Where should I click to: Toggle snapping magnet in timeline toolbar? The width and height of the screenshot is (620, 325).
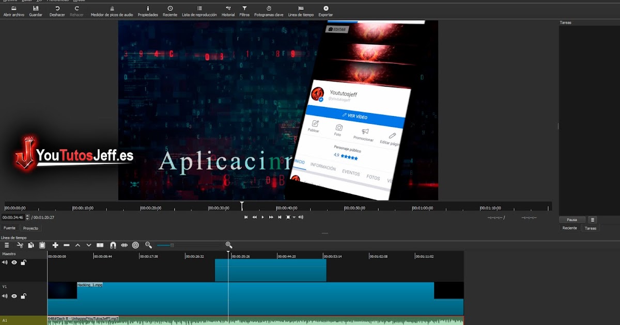(x=113, y=245)
